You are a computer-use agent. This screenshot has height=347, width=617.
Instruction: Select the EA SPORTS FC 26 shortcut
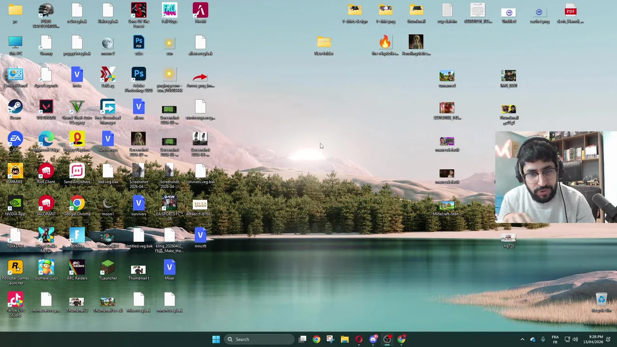[x=169, y=208]
